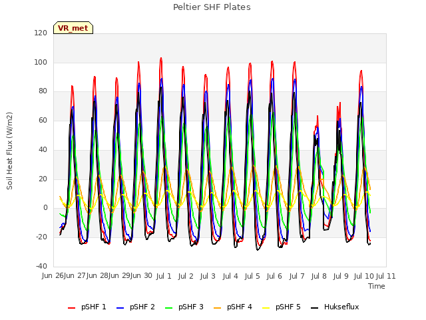Click the Jul 9 x-axis date label
This screenshot has height=320, width=426.
[x=341, y=276]
